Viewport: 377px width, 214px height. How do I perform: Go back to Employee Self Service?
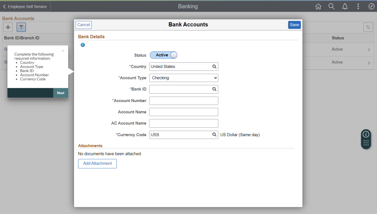pyautogui.click(x=25, y=6)
